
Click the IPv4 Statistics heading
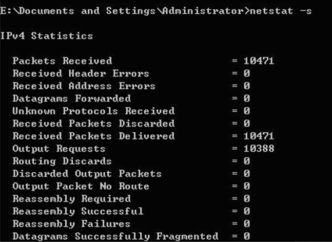[x=46, y=36]
